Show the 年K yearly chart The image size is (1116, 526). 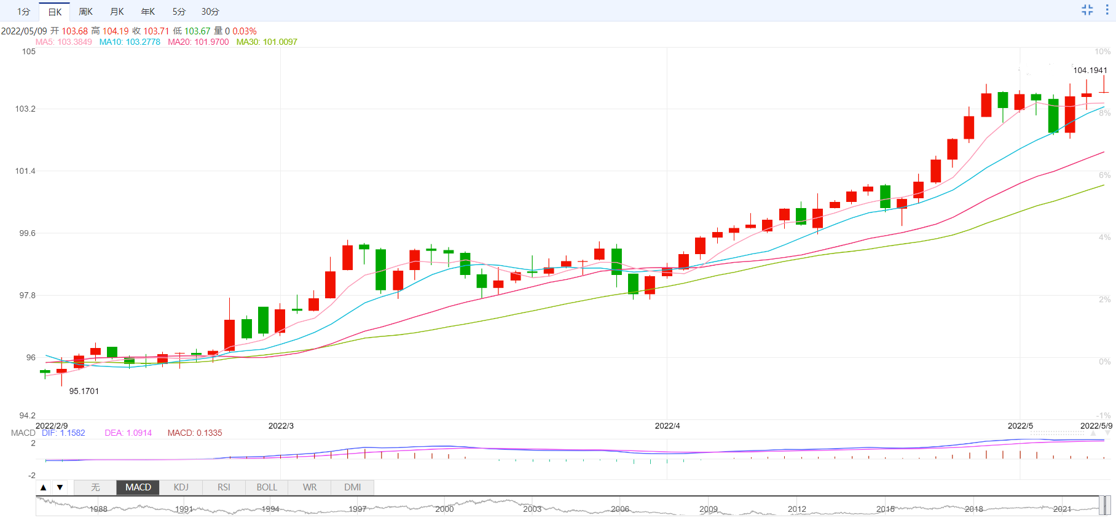[148, 12]
